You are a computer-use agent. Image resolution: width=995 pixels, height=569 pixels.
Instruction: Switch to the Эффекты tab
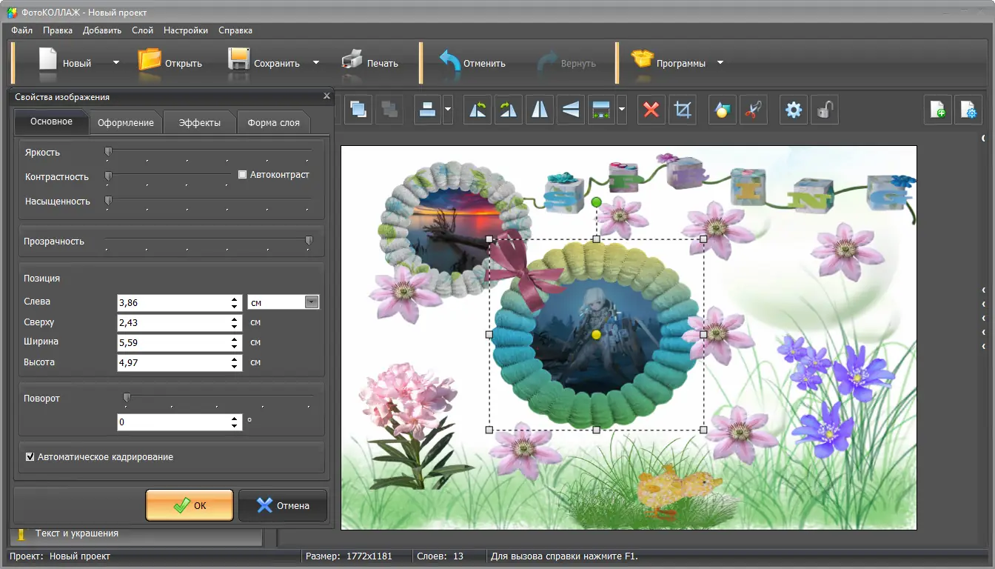(x=199, y=123)
